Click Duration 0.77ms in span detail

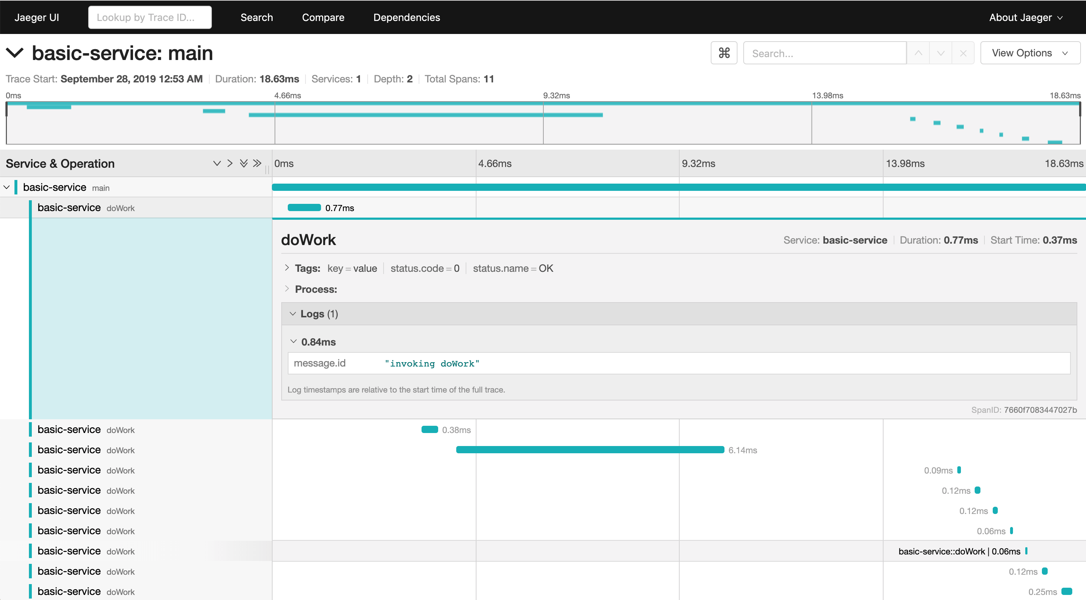[x=939, y=240]
